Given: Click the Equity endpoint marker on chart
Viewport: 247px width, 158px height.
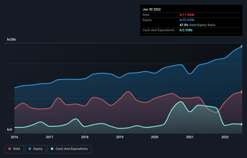Looking at the screenshot, I should (x=242, y=46).
